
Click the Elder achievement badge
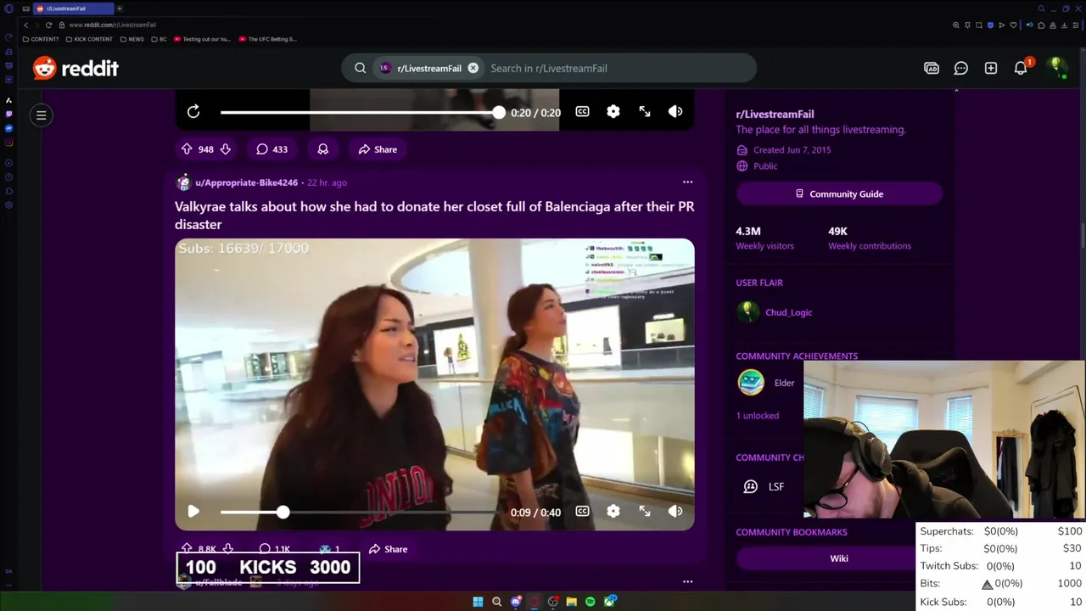[751, 383]
